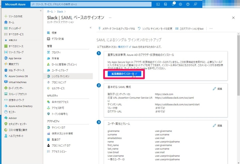Open toolbar overflow ellipsis menu

point(211,29)
